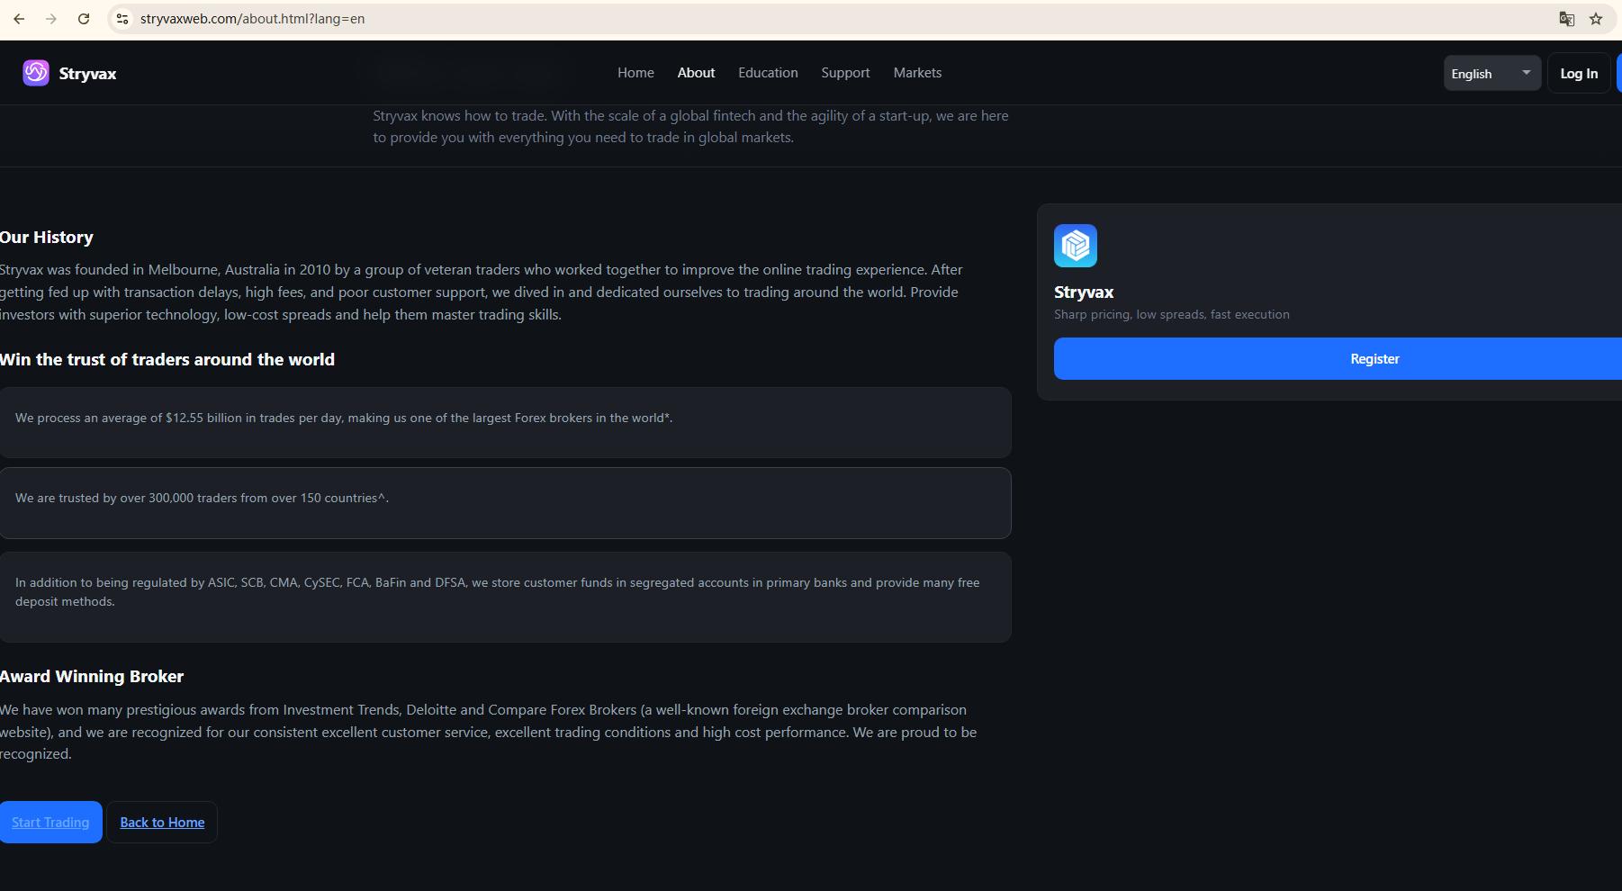This screenshot has height=891, width=1622.
Task: Click the address bar URL field
Action: point(837,19)
